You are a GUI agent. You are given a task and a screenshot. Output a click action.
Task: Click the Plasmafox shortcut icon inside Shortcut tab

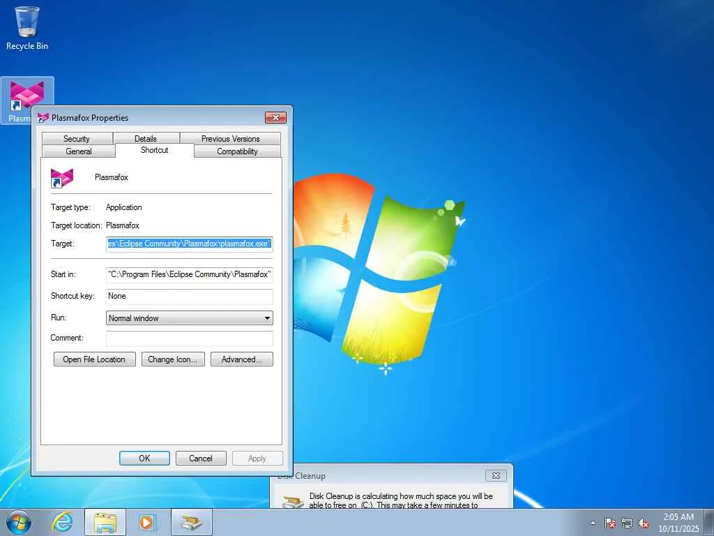(x=62, y=178)
